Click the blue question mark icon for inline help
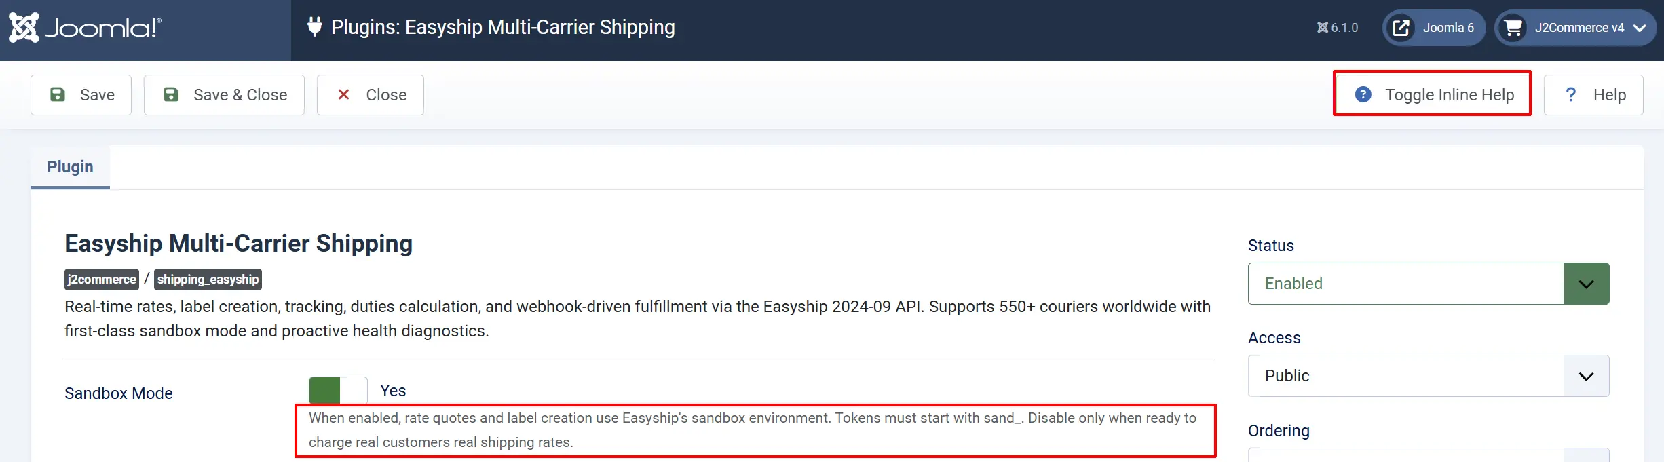The image size is (1664, 462). (1363, 94)
